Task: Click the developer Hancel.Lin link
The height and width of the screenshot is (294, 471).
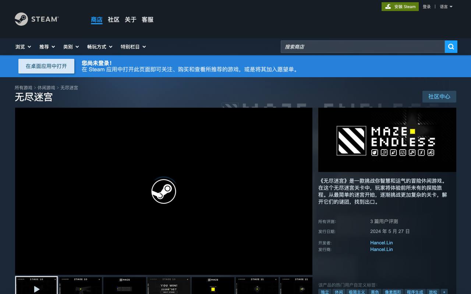Action: [381, 243]
